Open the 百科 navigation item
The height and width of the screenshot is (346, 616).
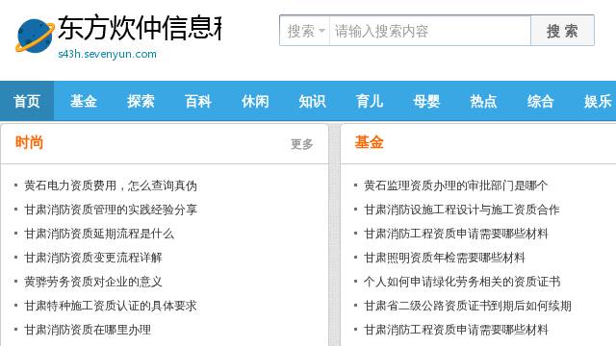coord(198,101)
